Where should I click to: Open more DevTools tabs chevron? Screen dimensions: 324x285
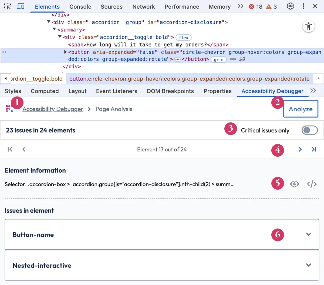point(240,6)
